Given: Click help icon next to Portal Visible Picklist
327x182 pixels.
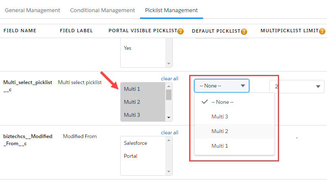Looking at the screenshot, I should click(181, 31).
